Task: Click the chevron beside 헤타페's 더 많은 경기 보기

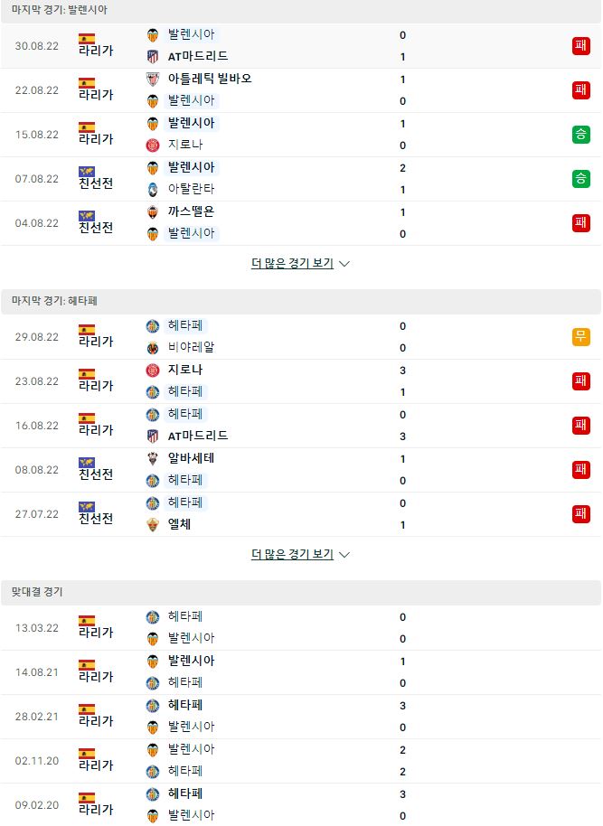Action: (x=344, y=555)
